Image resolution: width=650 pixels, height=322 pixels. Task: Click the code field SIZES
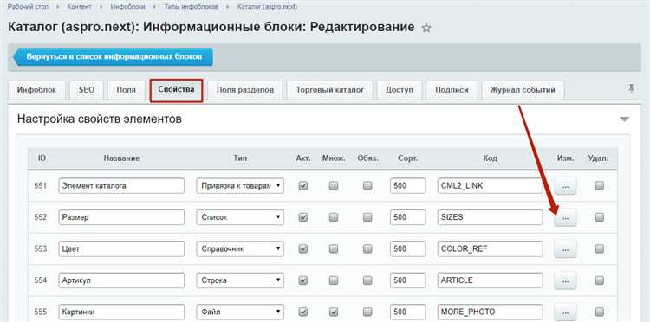coord(490,217)
